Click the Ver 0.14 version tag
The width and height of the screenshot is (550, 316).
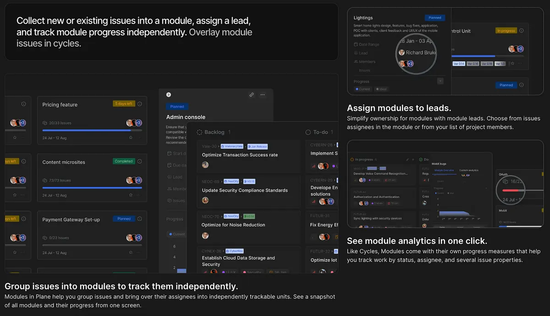coord(458,64)
